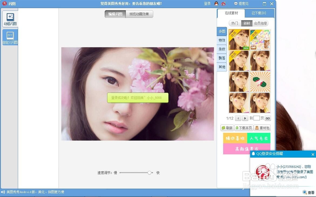This screenshot has width=316, height=197.
Task: Enable the 会员独享 filter
Action: pos(261,23)
